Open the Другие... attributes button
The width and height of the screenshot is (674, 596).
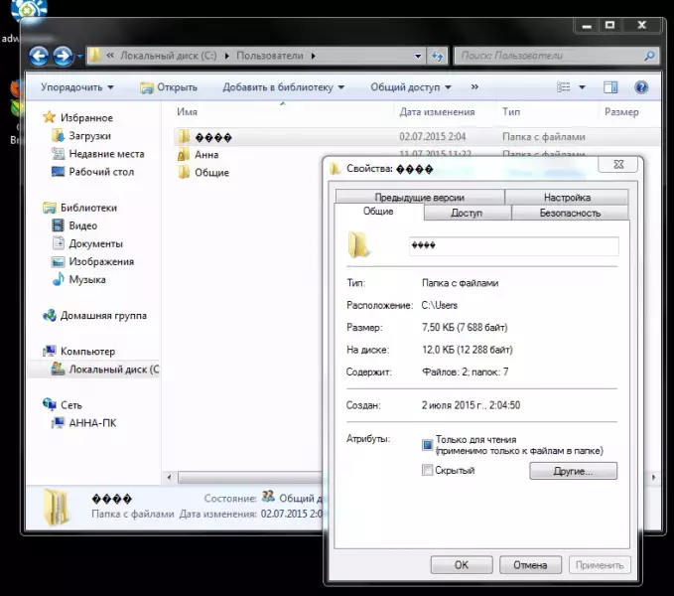point(573,471)
